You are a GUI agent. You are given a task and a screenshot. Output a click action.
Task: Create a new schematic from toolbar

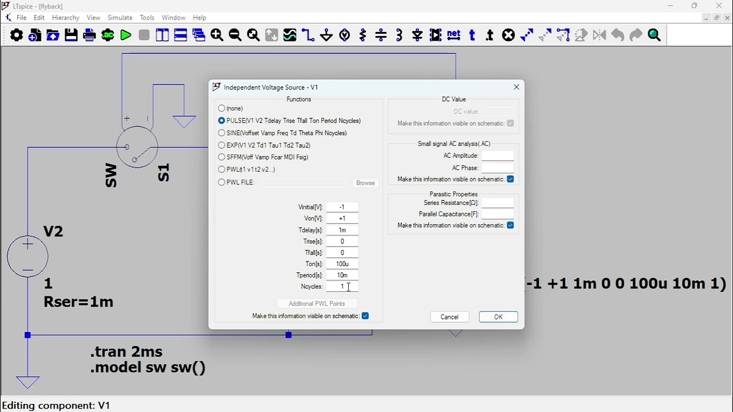tap(35, 35)
